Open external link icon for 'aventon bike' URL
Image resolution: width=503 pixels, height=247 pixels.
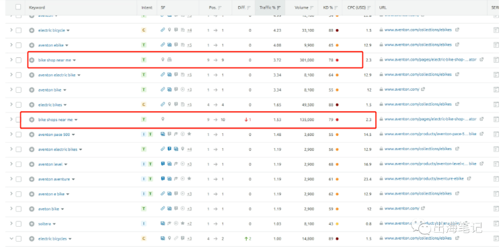click(422, 90)
